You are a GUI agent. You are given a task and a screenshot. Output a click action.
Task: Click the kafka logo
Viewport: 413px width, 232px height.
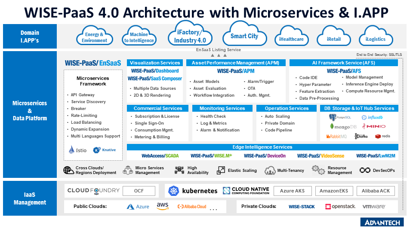[361, 136]
